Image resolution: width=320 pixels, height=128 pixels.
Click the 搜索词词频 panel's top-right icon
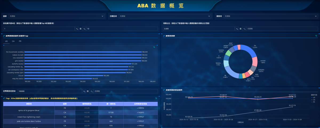[x=316, y=36]
